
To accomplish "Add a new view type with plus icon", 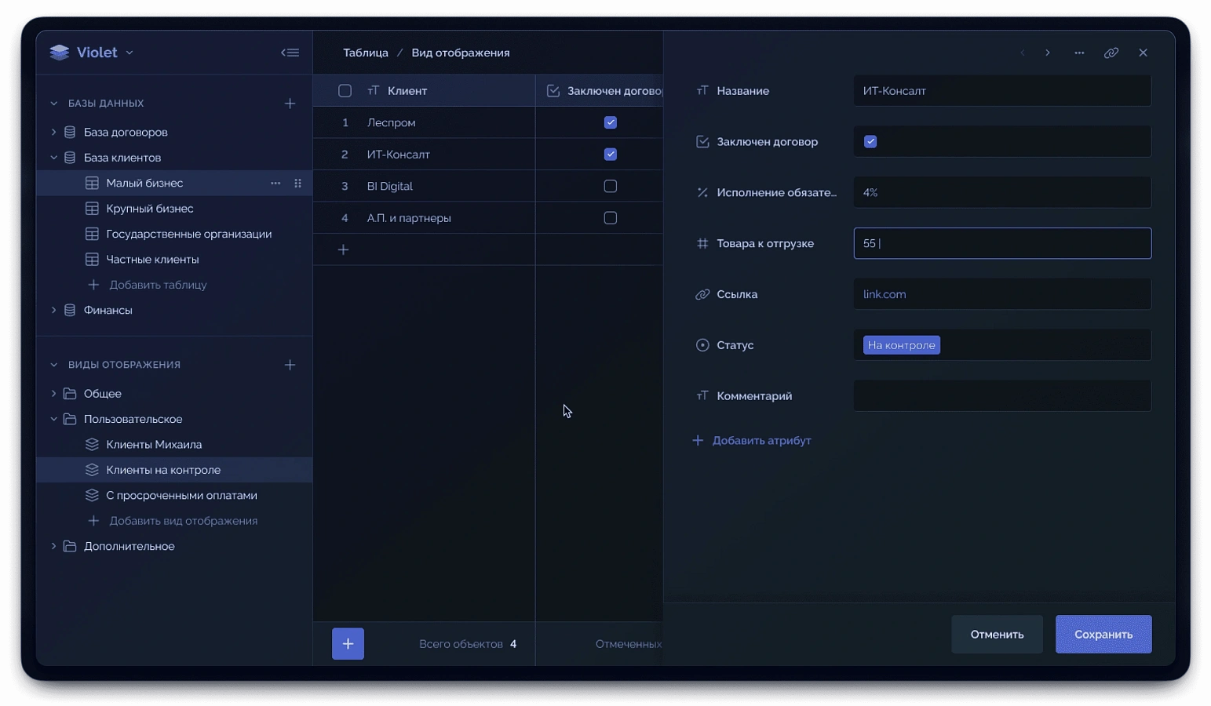I will tap(290, 365).
